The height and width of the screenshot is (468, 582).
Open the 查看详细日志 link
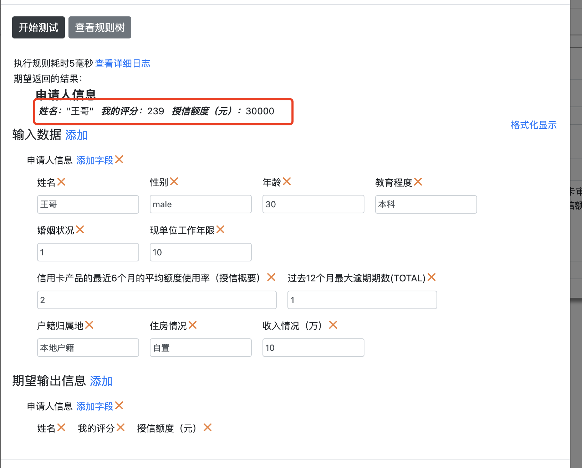(122, 63)
